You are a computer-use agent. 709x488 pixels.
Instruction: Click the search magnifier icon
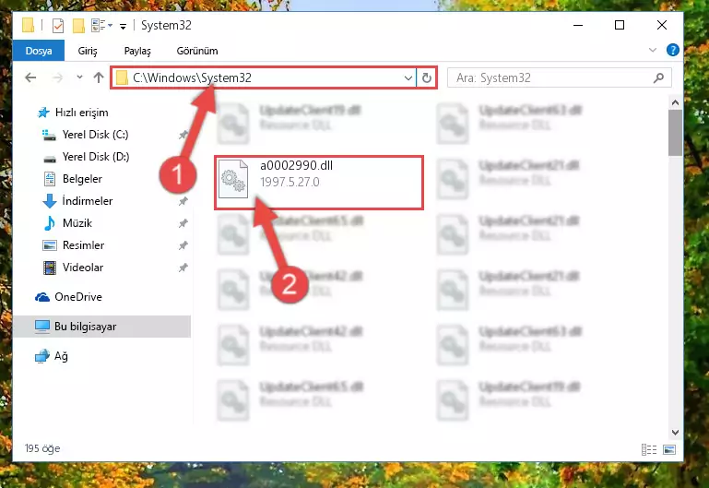[x=659, y=77]
